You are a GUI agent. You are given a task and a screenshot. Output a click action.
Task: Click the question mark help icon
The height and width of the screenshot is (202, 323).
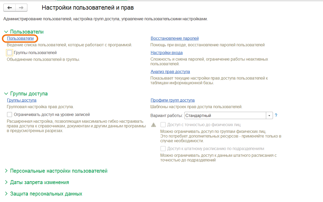point(276,115)
